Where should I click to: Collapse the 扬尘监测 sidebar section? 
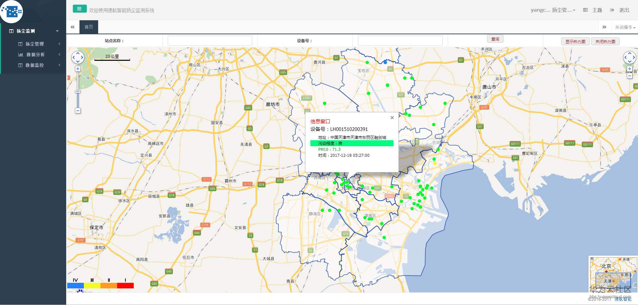33,31
